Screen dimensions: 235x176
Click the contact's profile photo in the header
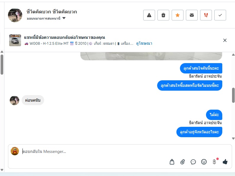pyautogui.click(x=15, y=15)
